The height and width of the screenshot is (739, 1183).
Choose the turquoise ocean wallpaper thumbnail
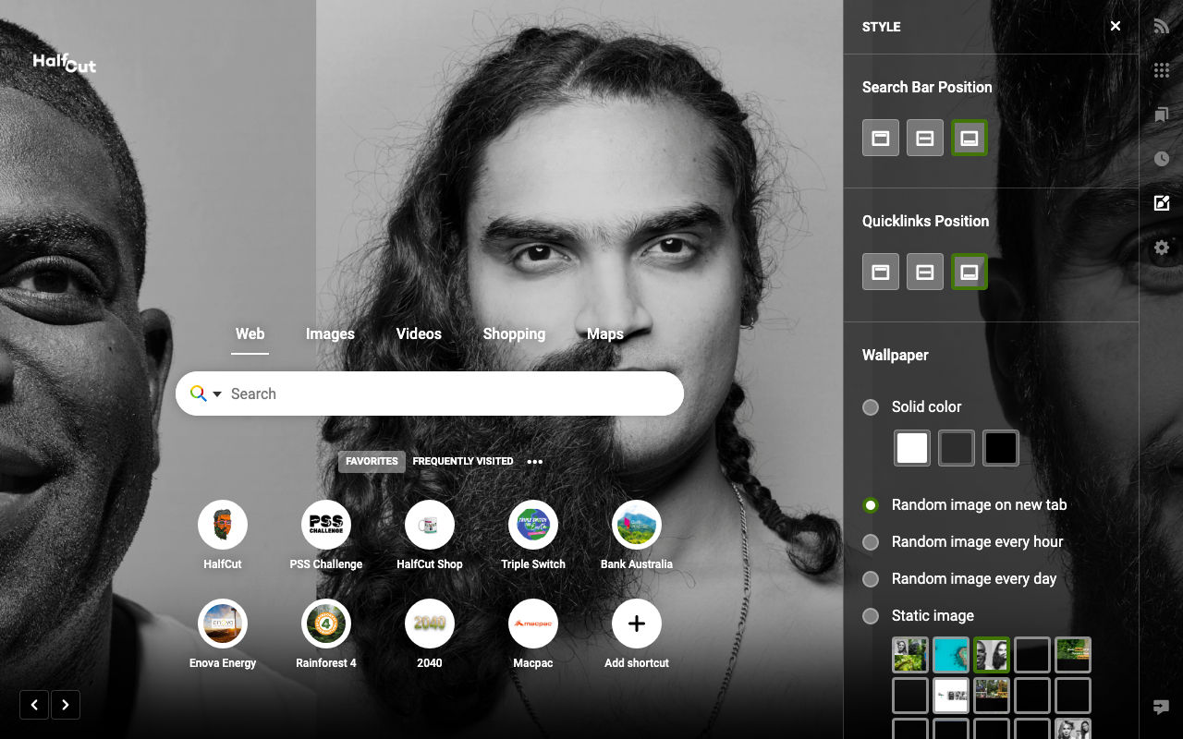coord(951,655)
